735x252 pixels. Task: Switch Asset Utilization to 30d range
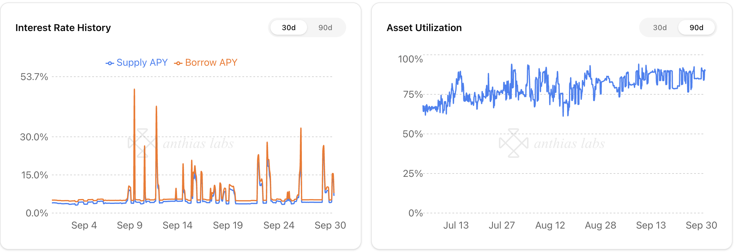point(660,28)
